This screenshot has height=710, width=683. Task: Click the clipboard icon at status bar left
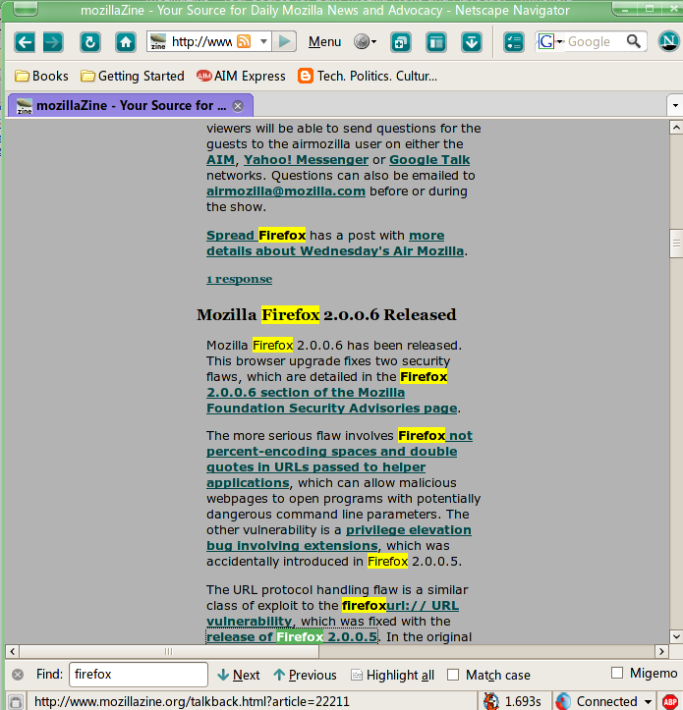(16, 702)
